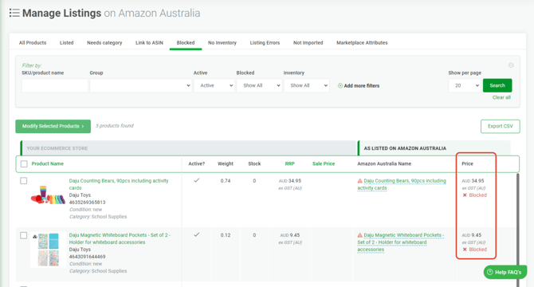Screen dimensions: 534x287
Task: Click the active checkmark for Daju Magnetic Whiteboard Pockets
Action: (197, 234)
